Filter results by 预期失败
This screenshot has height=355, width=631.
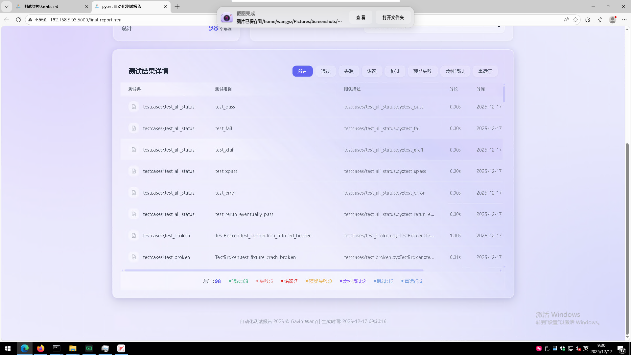(x=423, y=71)
